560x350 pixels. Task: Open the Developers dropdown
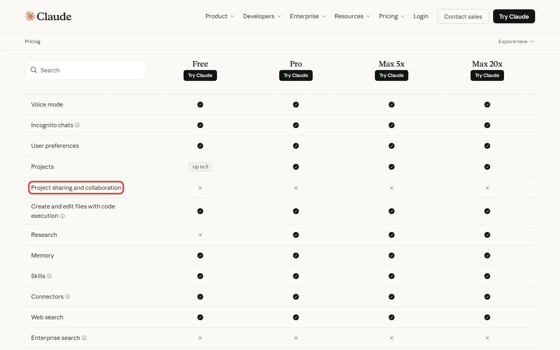(262, 16)
